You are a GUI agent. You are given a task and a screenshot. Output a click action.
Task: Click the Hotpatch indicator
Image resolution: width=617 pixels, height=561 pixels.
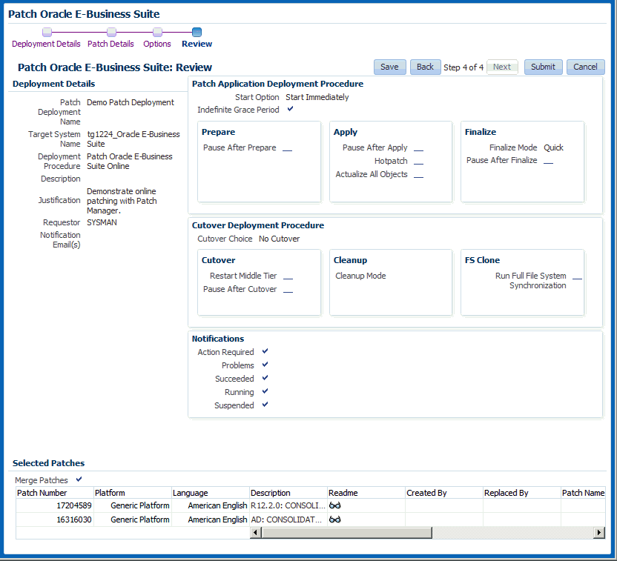419,164
